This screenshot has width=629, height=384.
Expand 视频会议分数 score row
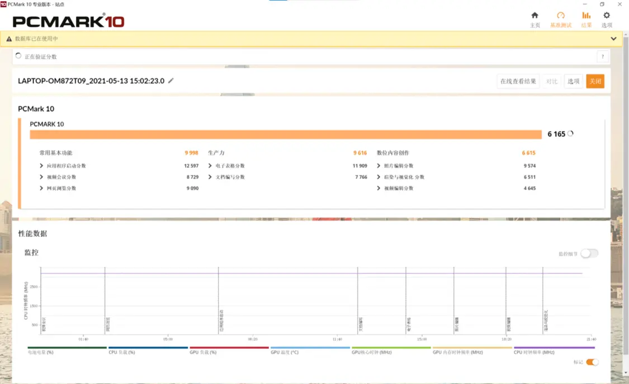(42, 177)
